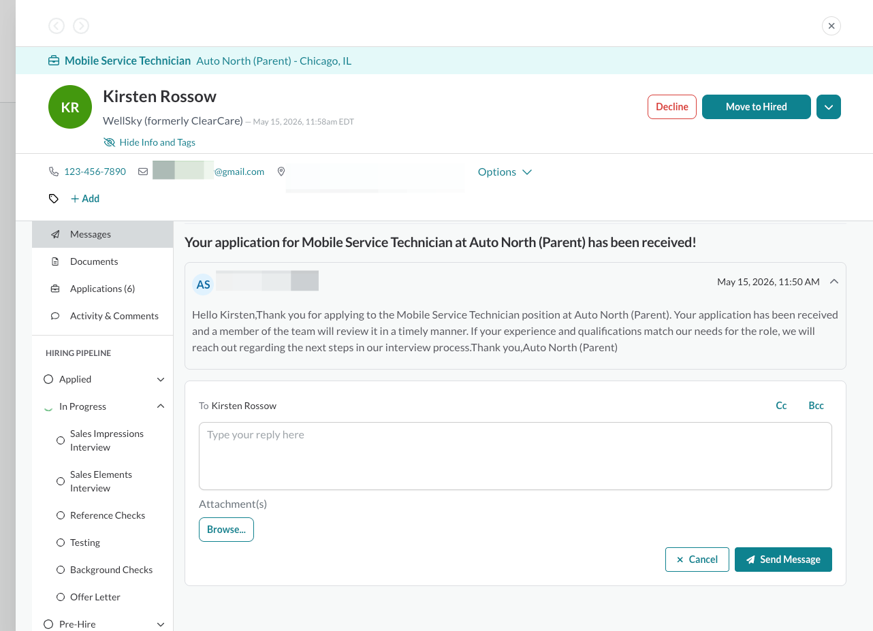Select the Testing stage
873x631 pixels.
(x=85, y=543)
